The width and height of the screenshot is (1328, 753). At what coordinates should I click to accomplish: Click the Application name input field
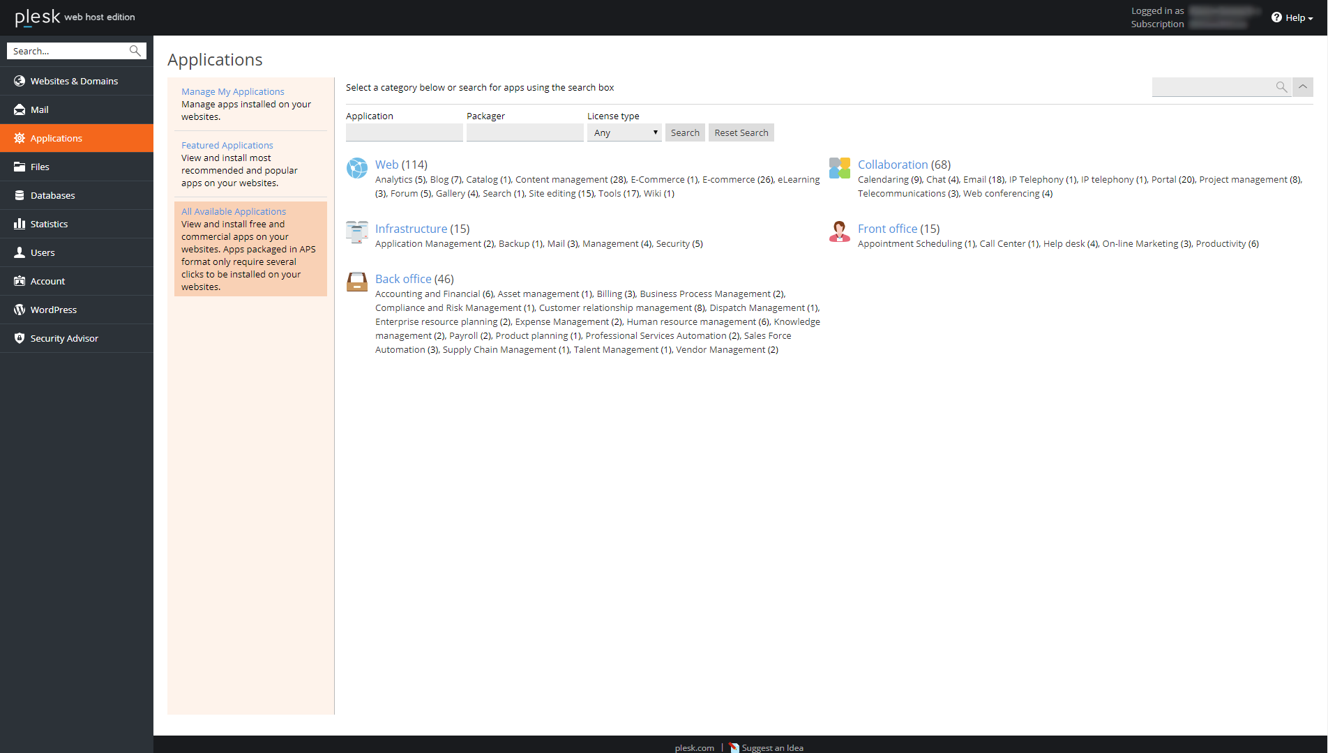click(x=405, y=132)
